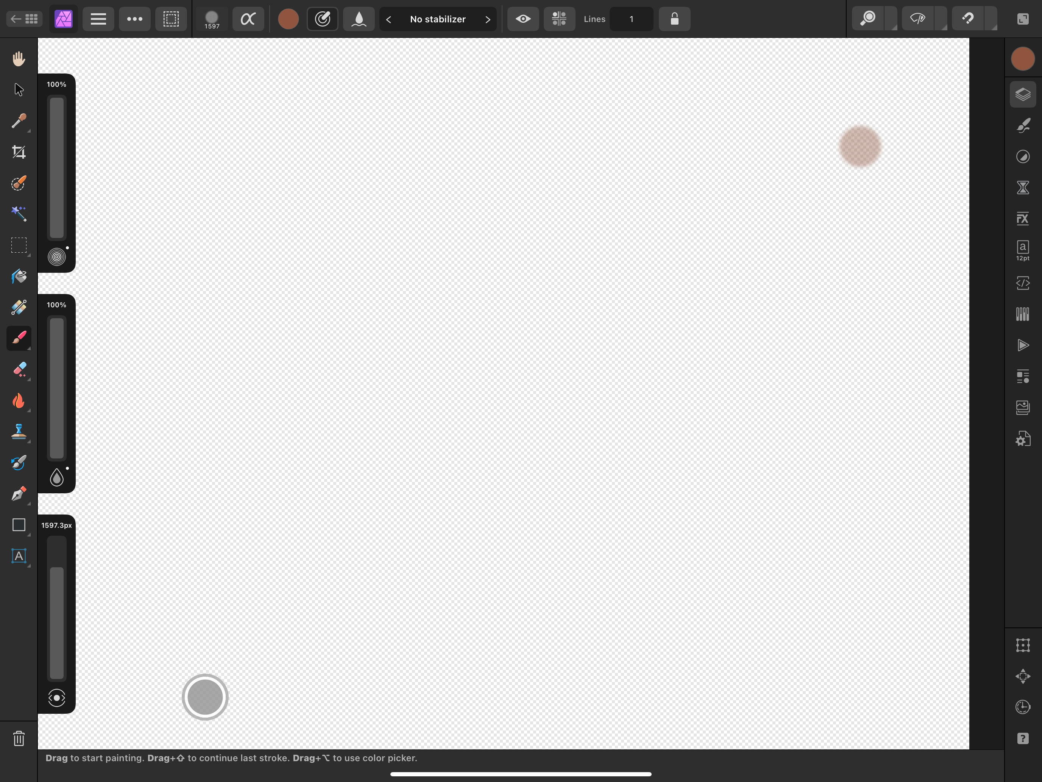Select the Color Picker eyedropper tool

19,120
